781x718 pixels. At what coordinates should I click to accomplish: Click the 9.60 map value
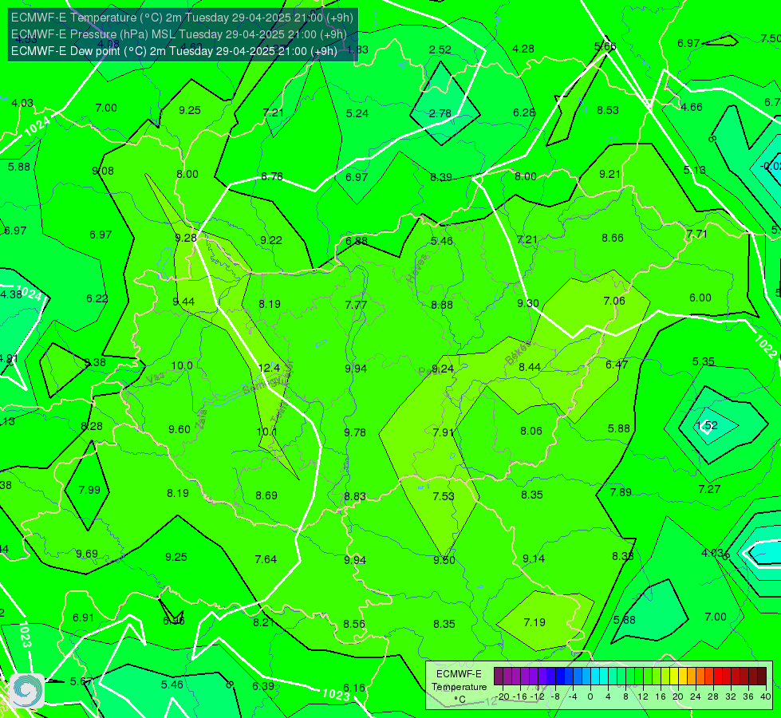179,429
